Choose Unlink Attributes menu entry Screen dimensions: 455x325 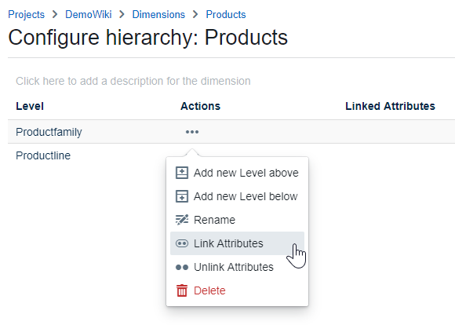pos(237,267)
